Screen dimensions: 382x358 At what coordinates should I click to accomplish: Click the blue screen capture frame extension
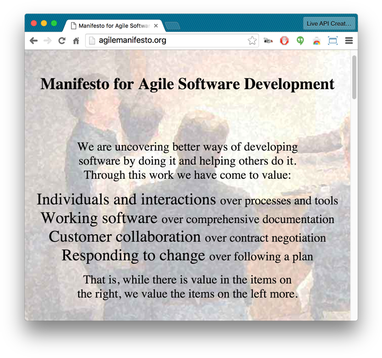[333, 41]
